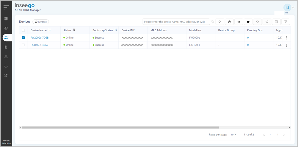Click the IS user avatar
This screenshot has height=147, width=298.
pos(287,7)
